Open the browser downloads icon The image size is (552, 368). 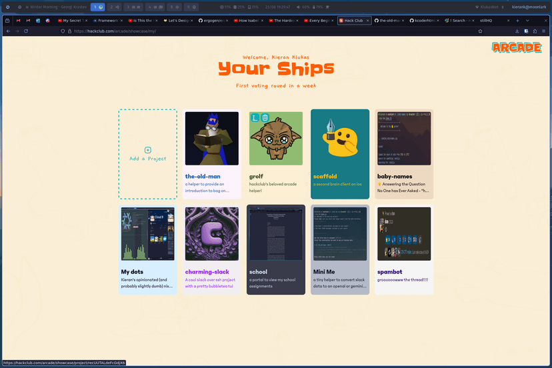click(517, 31)
